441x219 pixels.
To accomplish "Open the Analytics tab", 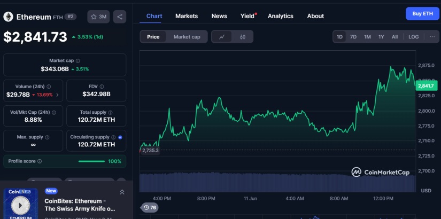I will click(281, 16).
